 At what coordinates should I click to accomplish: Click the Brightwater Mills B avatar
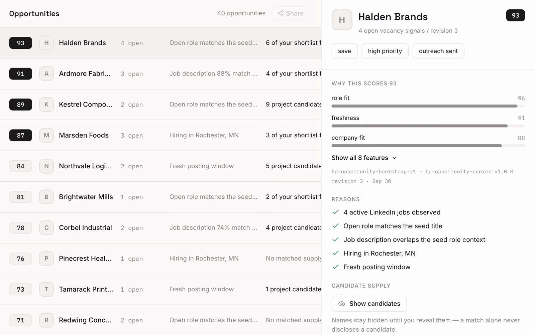[46, 197]
